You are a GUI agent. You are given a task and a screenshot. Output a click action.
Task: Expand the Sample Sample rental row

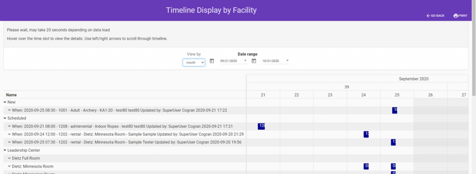[9, 134]
